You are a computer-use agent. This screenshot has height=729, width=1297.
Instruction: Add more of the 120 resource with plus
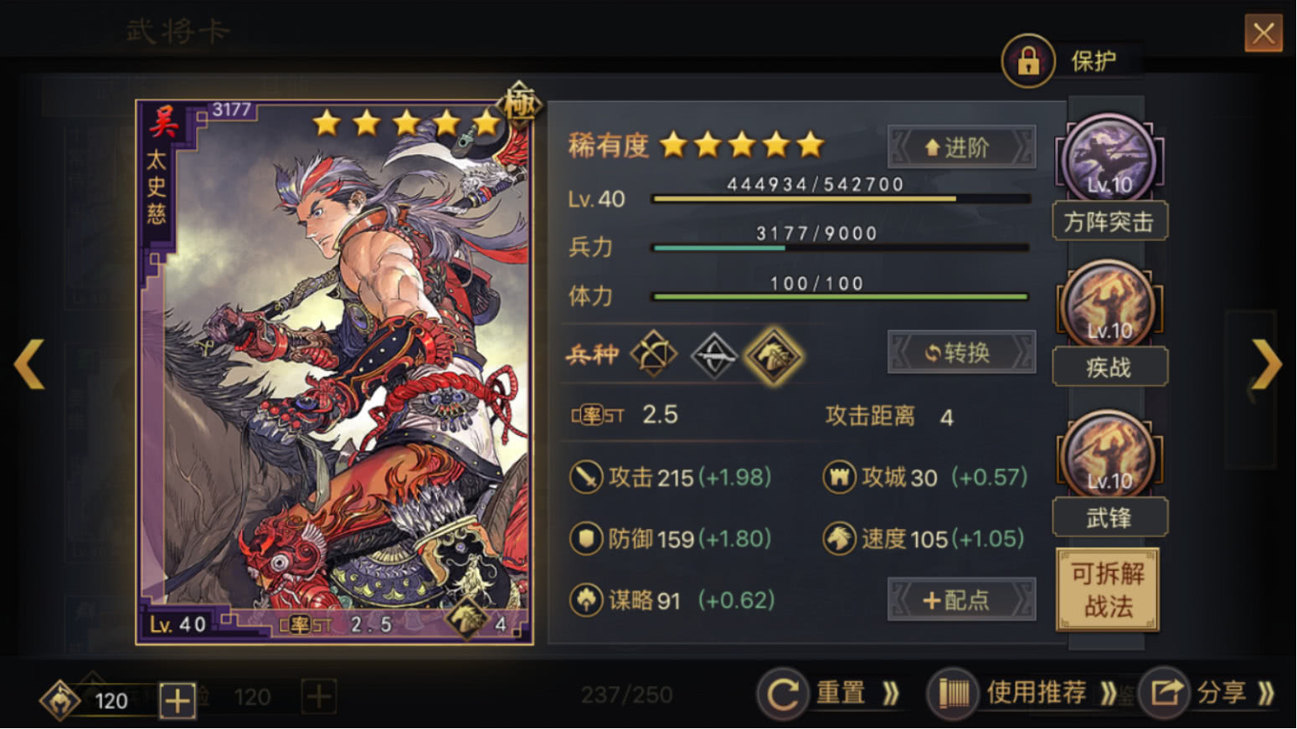(x=177, y=701)
